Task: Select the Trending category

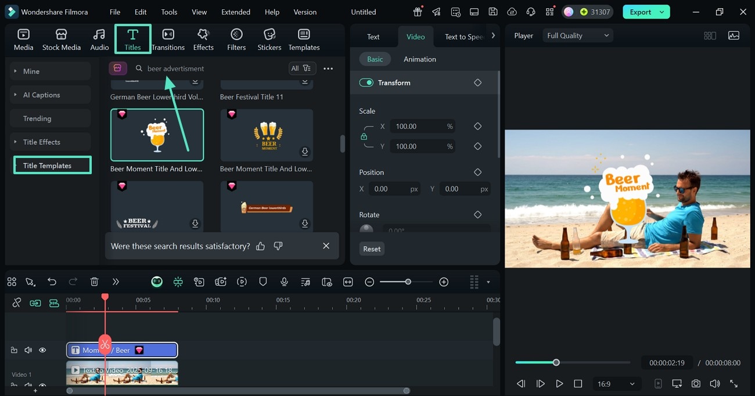Action: [x=51, y=118]
